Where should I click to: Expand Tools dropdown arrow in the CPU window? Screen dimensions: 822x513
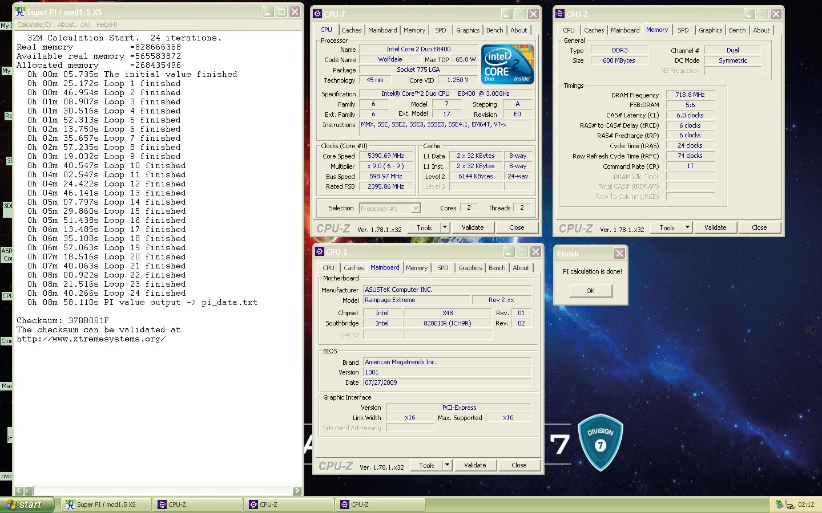point(445,227)
